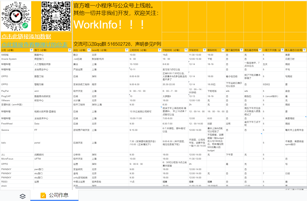Select the Garena company cell
This screenshot has width=307, height=201.
(17, 130)
